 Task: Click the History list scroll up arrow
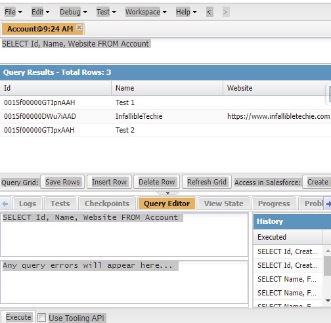click(x=328, y=251)
